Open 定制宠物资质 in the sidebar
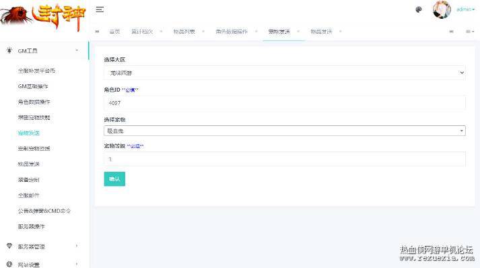The width and height of the screenshot is (480, 268). 34,149
